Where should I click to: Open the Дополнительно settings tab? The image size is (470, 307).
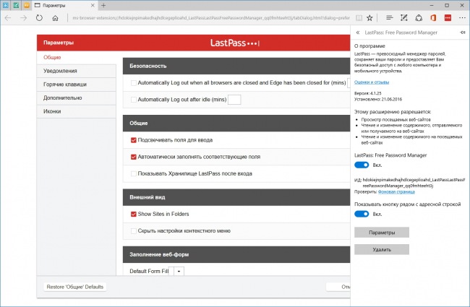(77, 98)
